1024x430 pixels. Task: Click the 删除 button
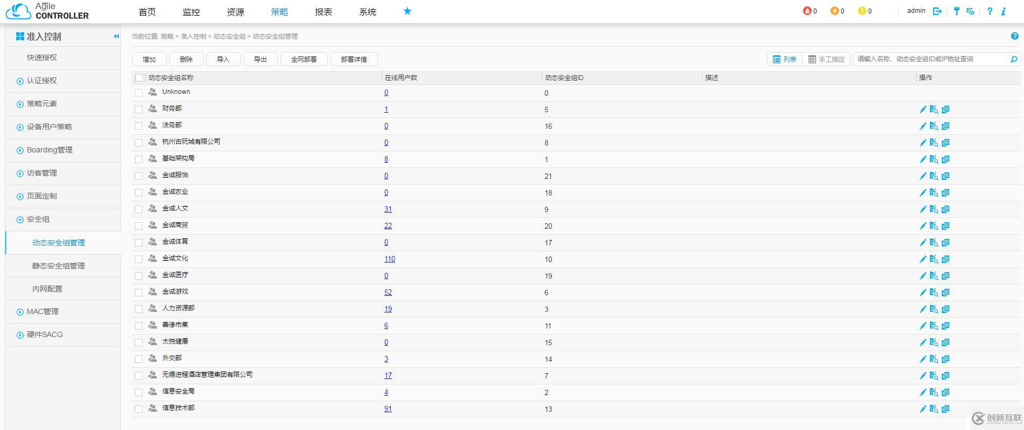tap(187, 59)
